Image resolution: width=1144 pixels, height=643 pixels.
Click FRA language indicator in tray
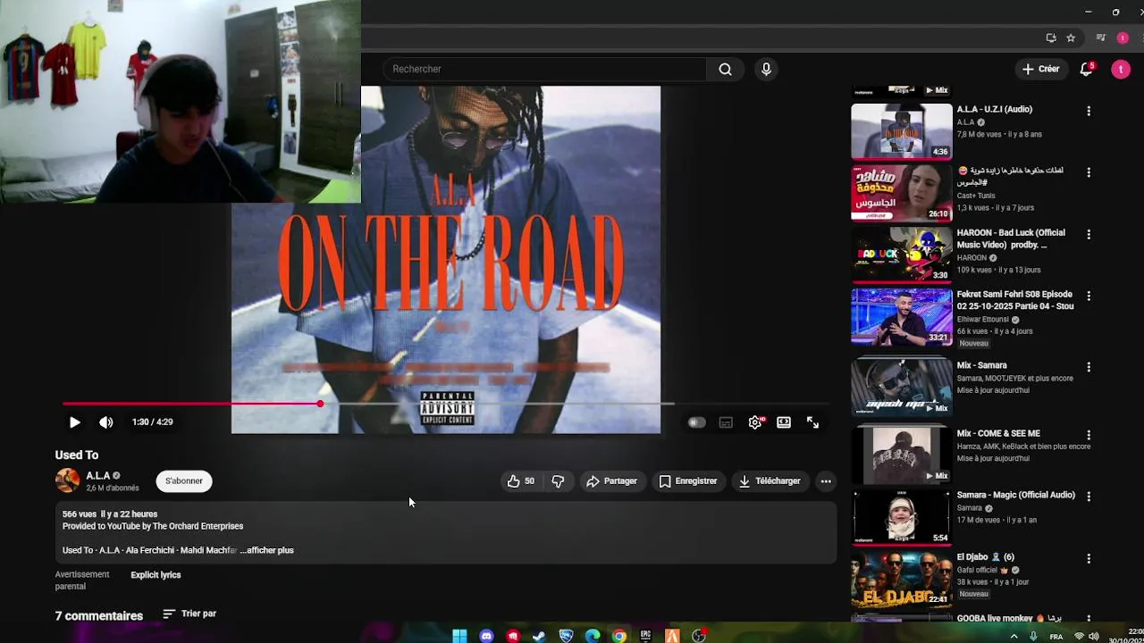pyautogui.click(x=1056, y=637)
